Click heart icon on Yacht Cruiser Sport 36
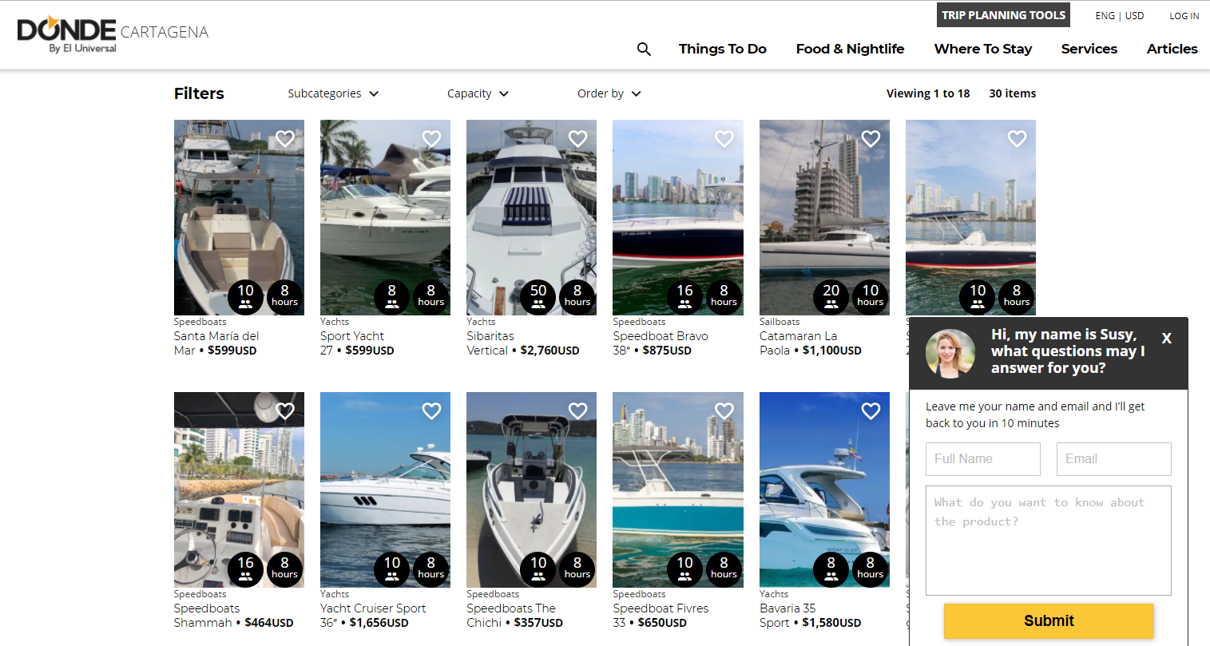This screenshot has width=1210, height=646. 431,411
